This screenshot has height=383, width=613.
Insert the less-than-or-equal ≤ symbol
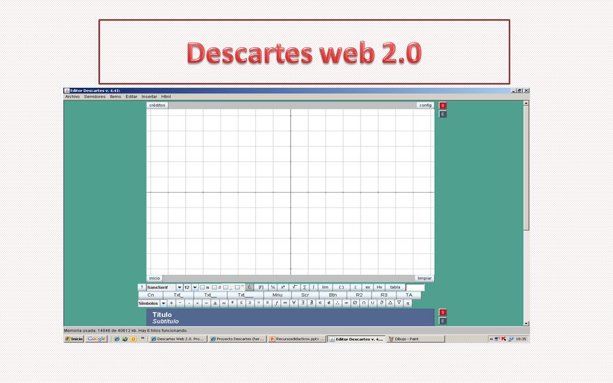point(241,303)
